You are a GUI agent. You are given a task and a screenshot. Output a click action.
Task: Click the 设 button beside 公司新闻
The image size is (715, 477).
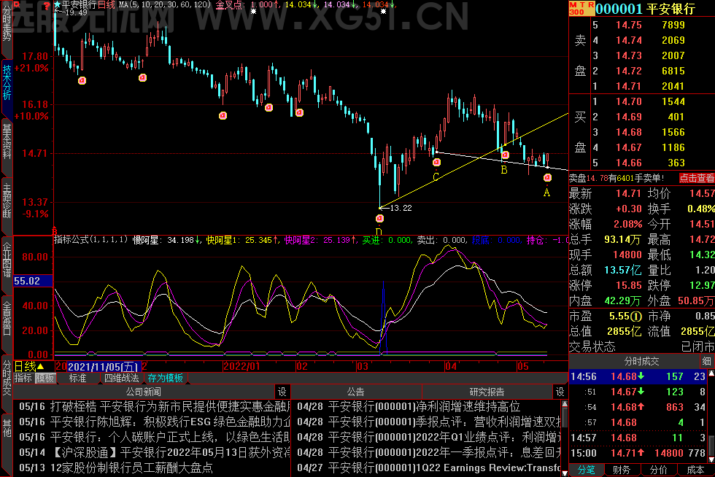coord(282,392)
